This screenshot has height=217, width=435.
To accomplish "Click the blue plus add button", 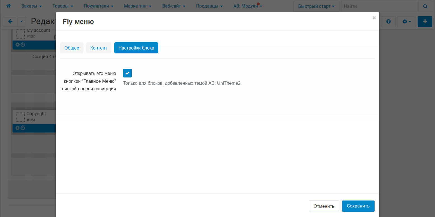I will [x=425, y=22].
